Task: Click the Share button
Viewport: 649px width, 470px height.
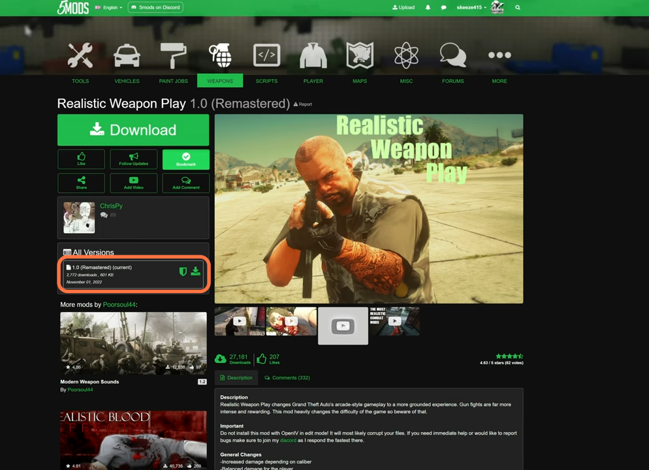Action: (x=81, y=183)
